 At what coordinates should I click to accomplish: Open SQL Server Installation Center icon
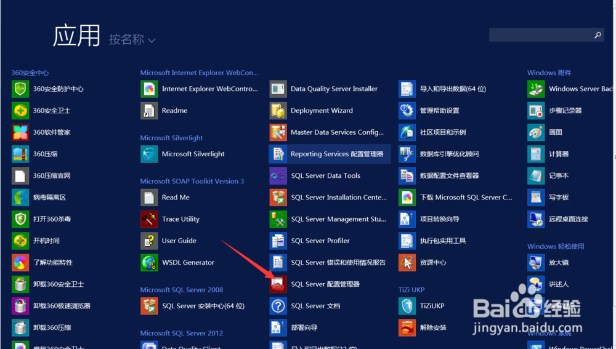tap(278, 198)
